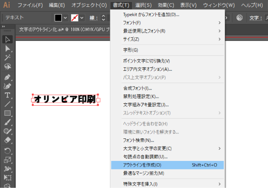Image resolution: width=268 pixels, height=188 pixels.
Task: Select the Curvature tool
Action: (7, 86)
